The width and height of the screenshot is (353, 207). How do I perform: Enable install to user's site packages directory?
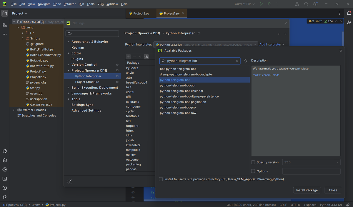pyautogui.click(x=161, y=179)
